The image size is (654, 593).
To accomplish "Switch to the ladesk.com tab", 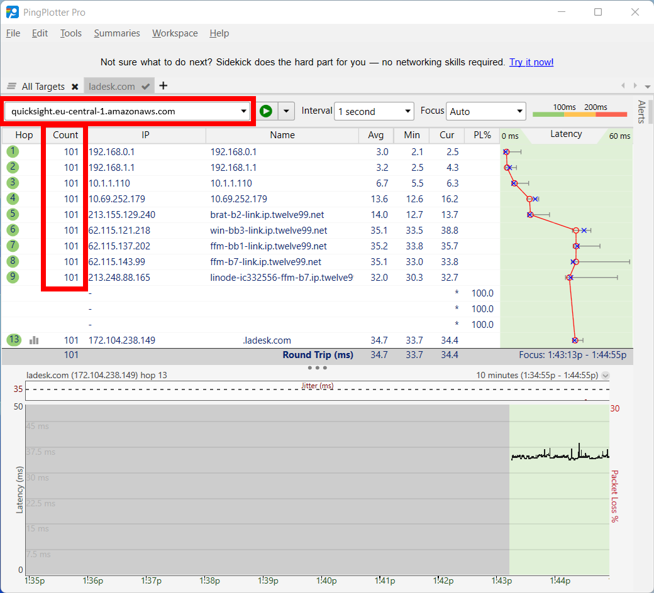I will pos(112,86).
